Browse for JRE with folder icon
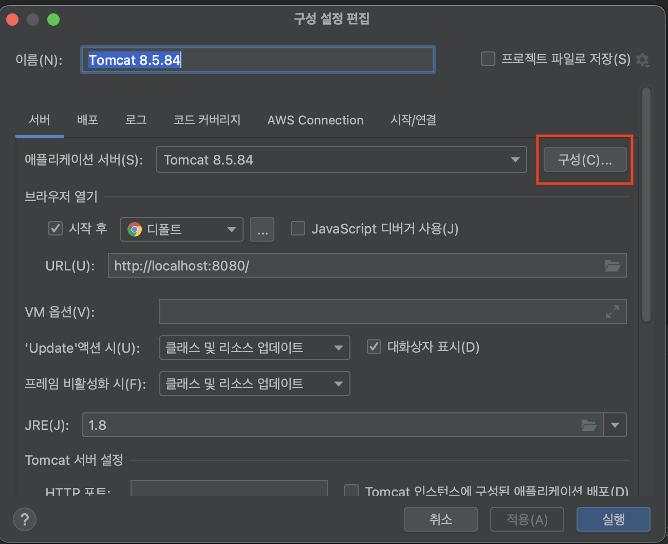Image resolution: width=668 pixels, height=544 pixels. tap(589, 425)
